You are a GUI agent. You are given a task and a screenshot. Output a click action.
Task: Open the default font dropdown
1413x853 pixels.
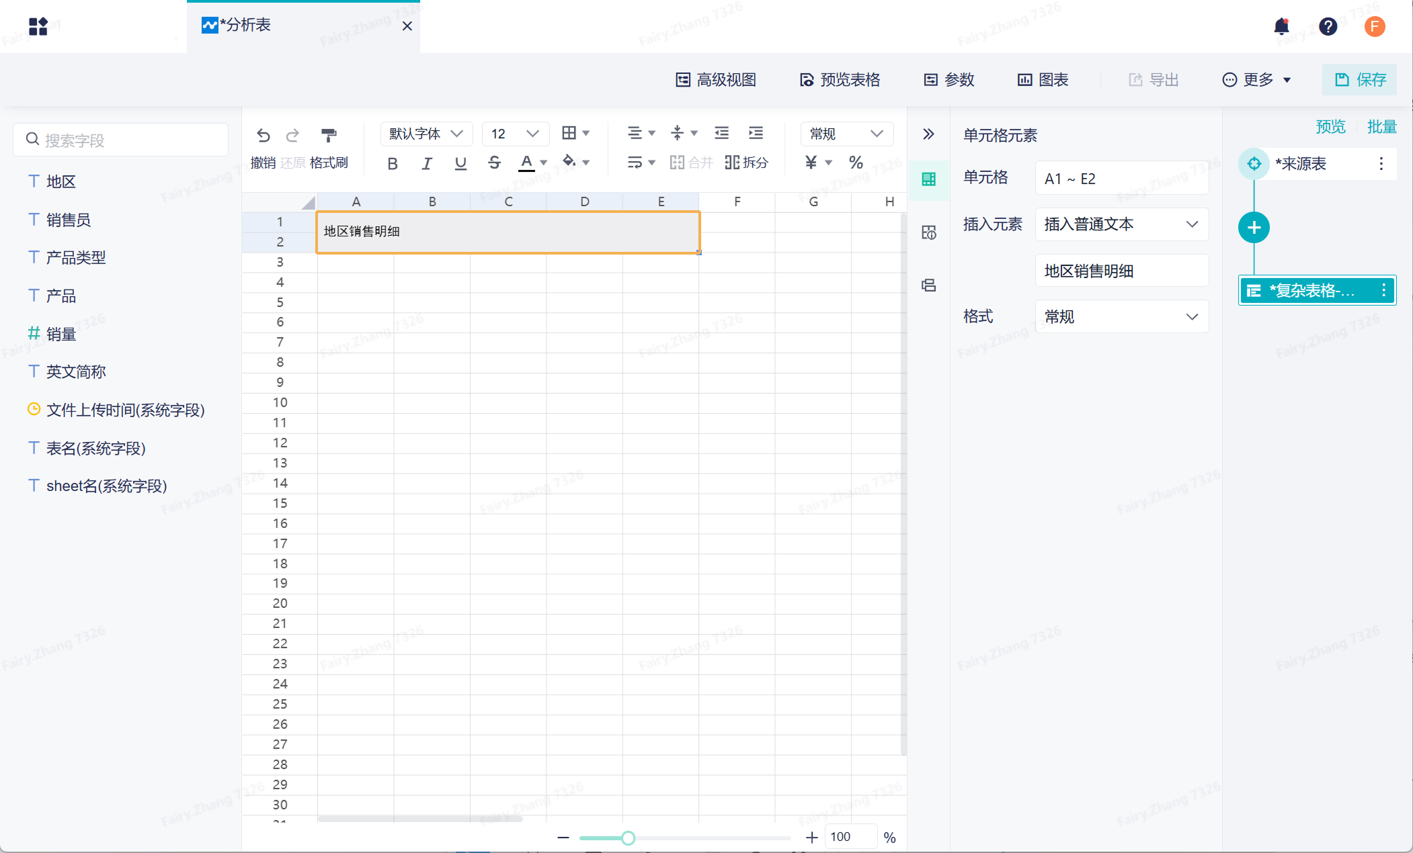click(426, 134)
